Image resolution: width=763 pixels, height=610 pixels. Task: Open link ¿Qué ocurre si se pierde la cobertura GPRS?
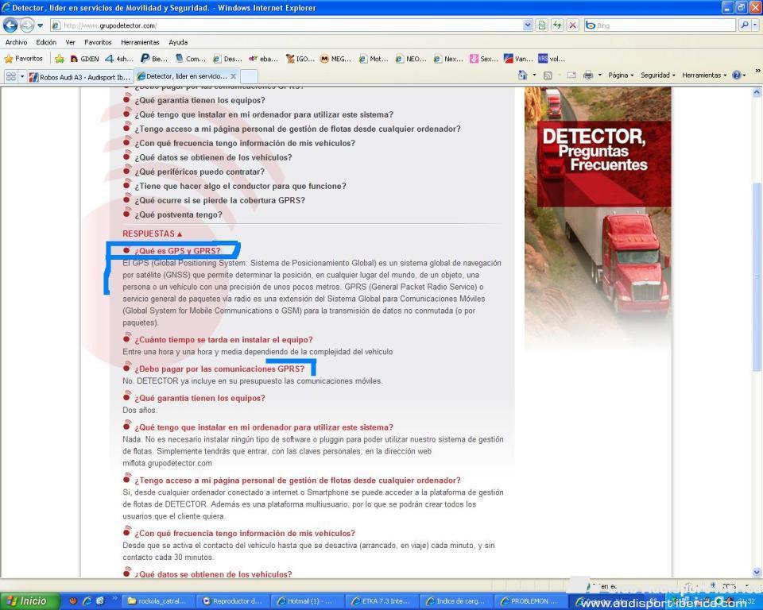point(220,200)
